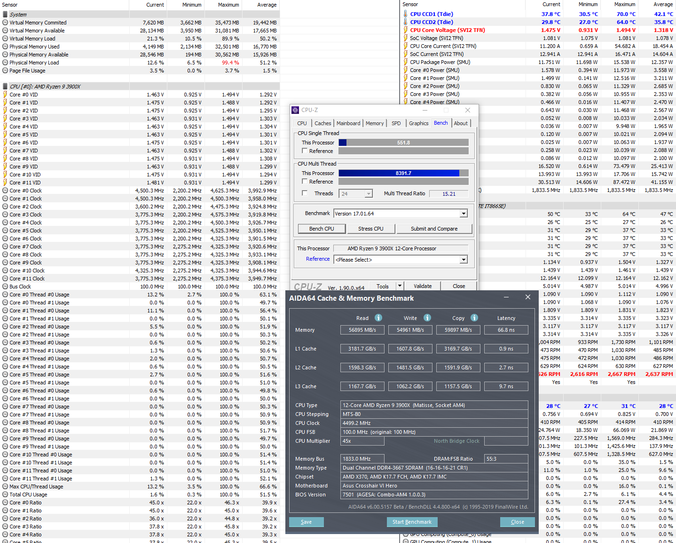The image size is (676, 543).
Task: Expand the Tools dropdown arrow in CPU-Z
Action: point(400,286)
